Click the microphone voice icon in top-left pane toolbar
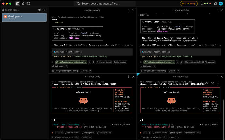Image resolution: width=225 pixels, height=140 pixels. 93,62
